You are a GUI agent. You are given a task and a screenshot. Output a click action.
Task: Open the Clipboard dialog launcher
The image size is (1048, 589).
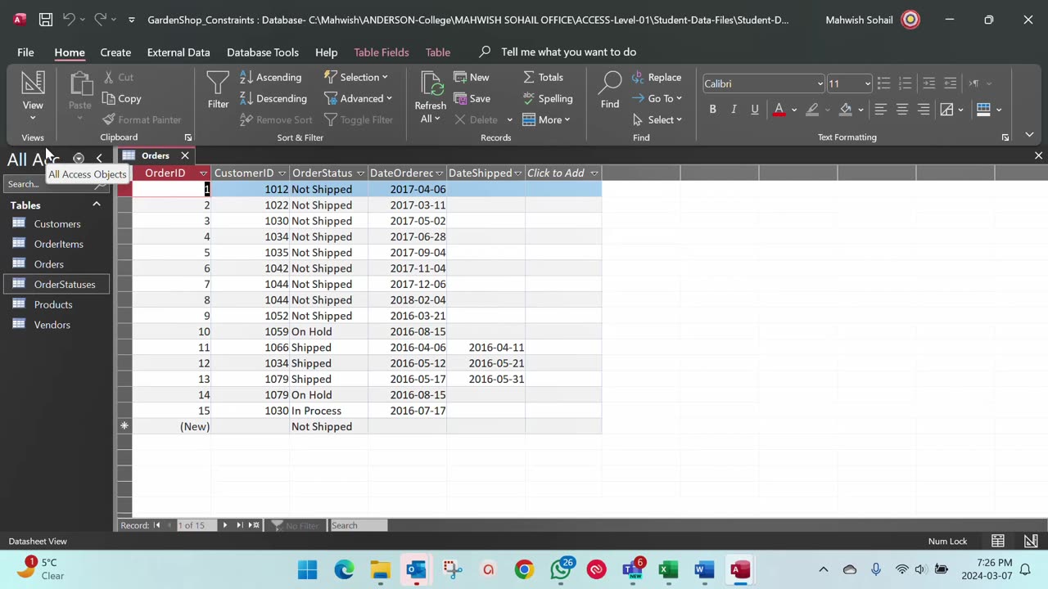point(187,137)
